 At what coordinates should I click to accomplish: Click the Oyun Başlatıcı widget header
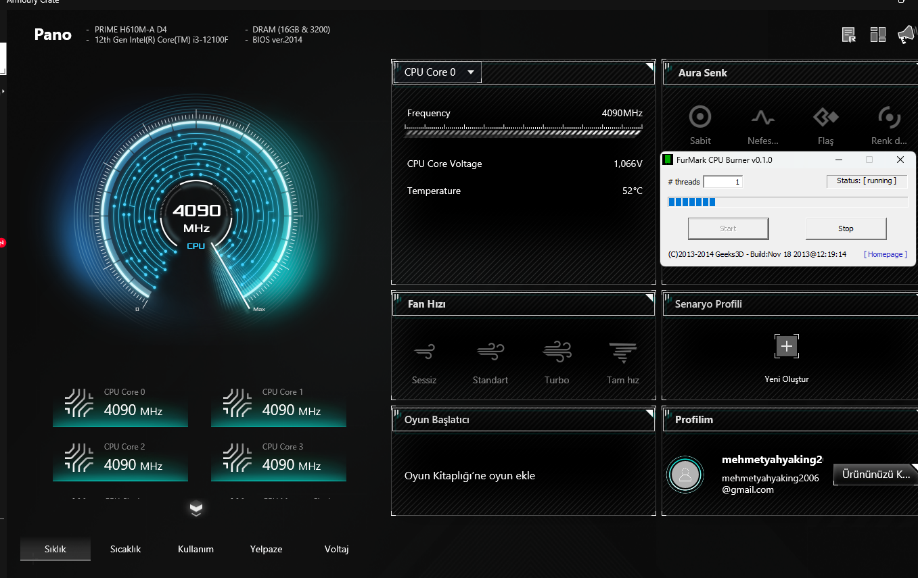click(524, 419)
